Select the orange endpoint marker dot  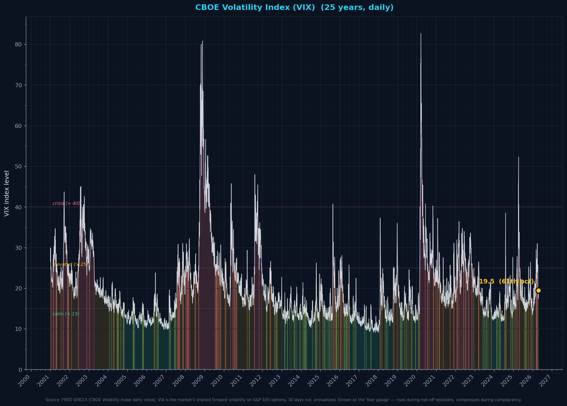[538, 290]
